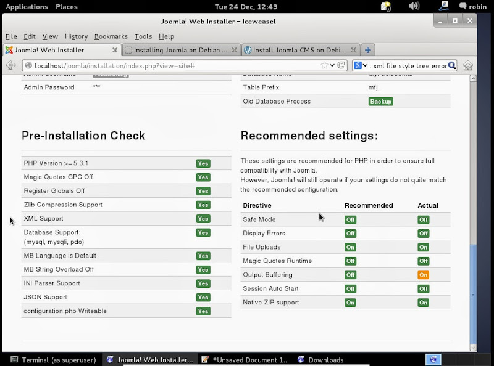Click Actual On badge for Native ZIP support
The width and height of the screenshot is (494, 366).
point(423,303)
